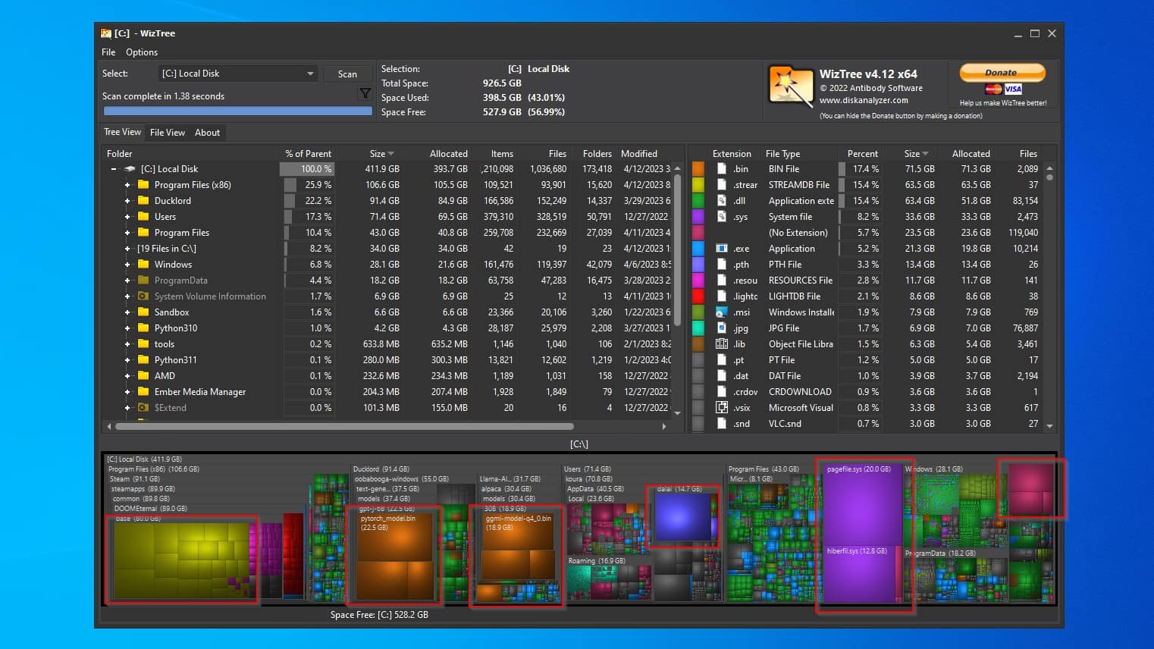Image resolution: width=1154 pixels, height=649 pixels.
Task: Click the Python310 folder icon
Action: click(143, 328)
